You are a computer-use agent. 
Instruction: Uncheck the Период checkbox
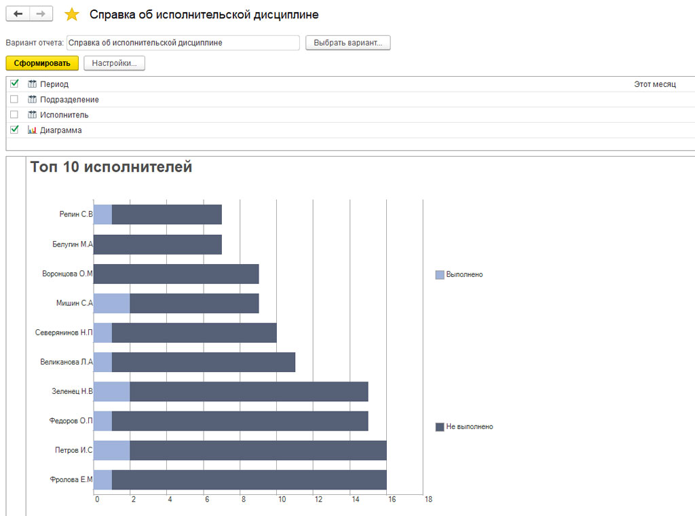pos(14,84)
